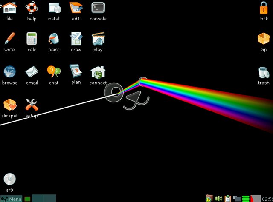Click the green show-desktop taskbar button

click(27, 199)
